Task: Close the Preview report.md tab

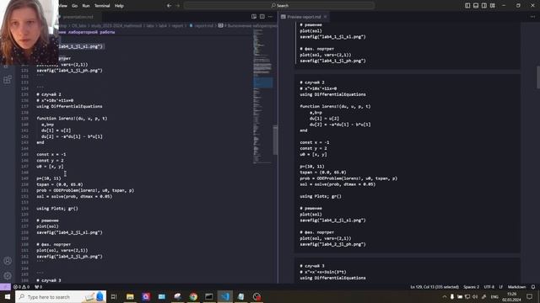Action: point(325,17)
